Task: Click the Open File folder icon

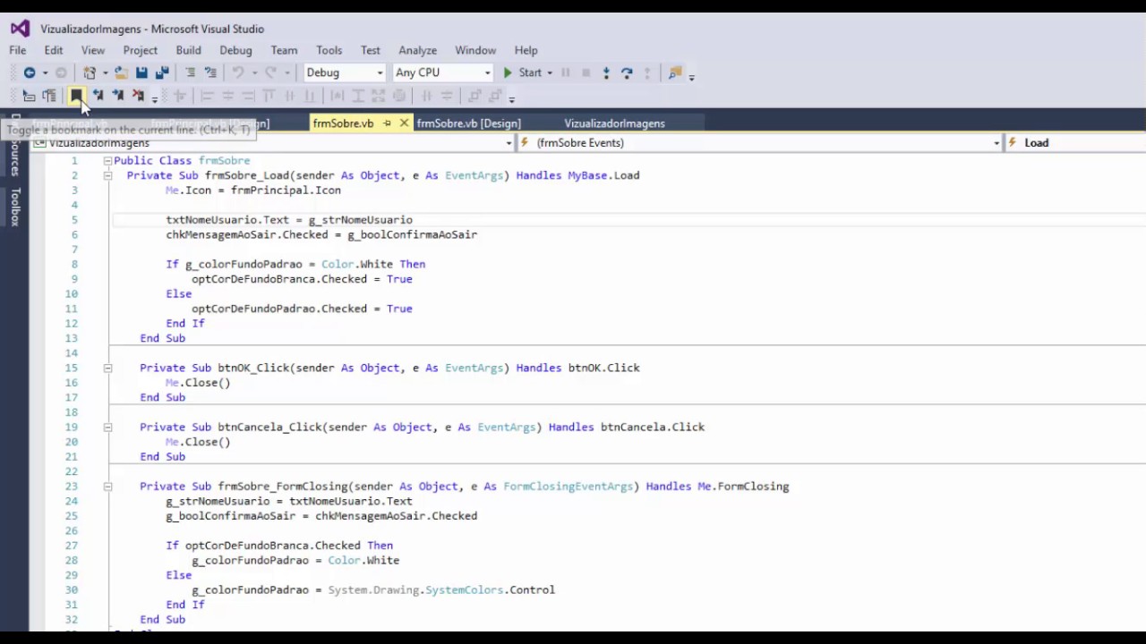Action: pyautogui.click(x=121, y=72)
